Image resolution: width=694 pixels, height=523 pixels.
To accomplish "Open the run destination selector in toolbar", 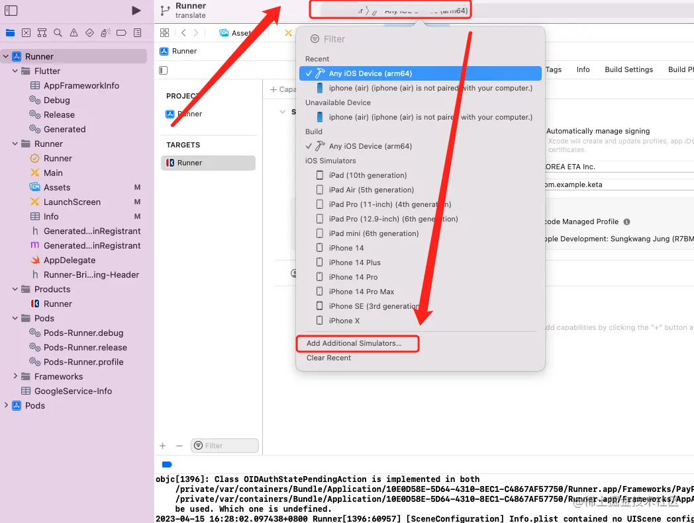I will 390,10.
